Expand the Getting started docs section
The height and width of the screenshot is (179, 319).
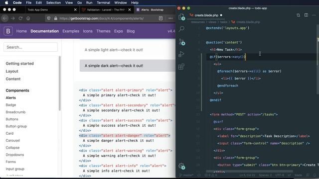pyautogui.click(x=20, y=64)
